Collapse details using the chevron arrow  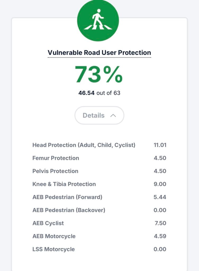[113, 115]
